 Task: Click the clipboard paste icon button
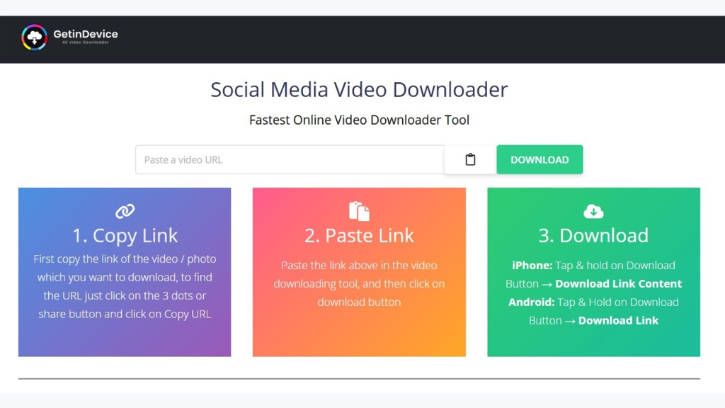pos(470,159)
